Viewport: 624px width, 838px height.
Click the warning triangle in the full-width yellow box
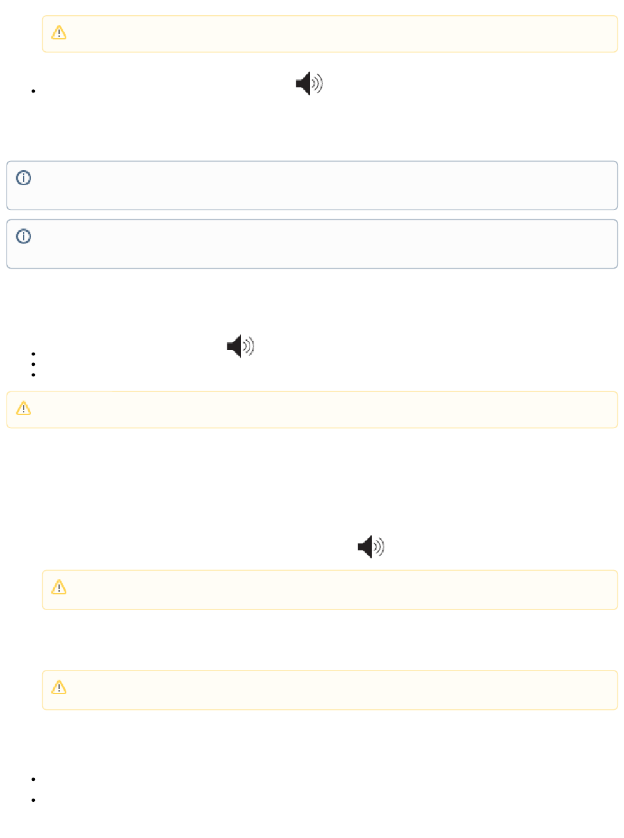point(24,408)
